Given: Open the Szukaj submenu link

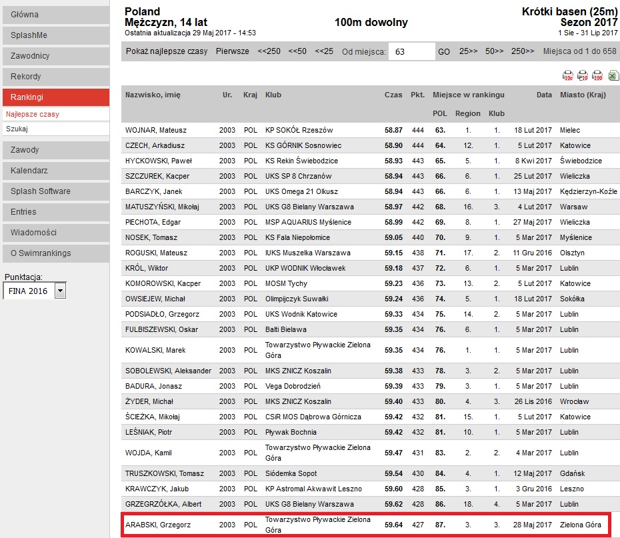Looking at the screenshot, I should coord(17,129).
